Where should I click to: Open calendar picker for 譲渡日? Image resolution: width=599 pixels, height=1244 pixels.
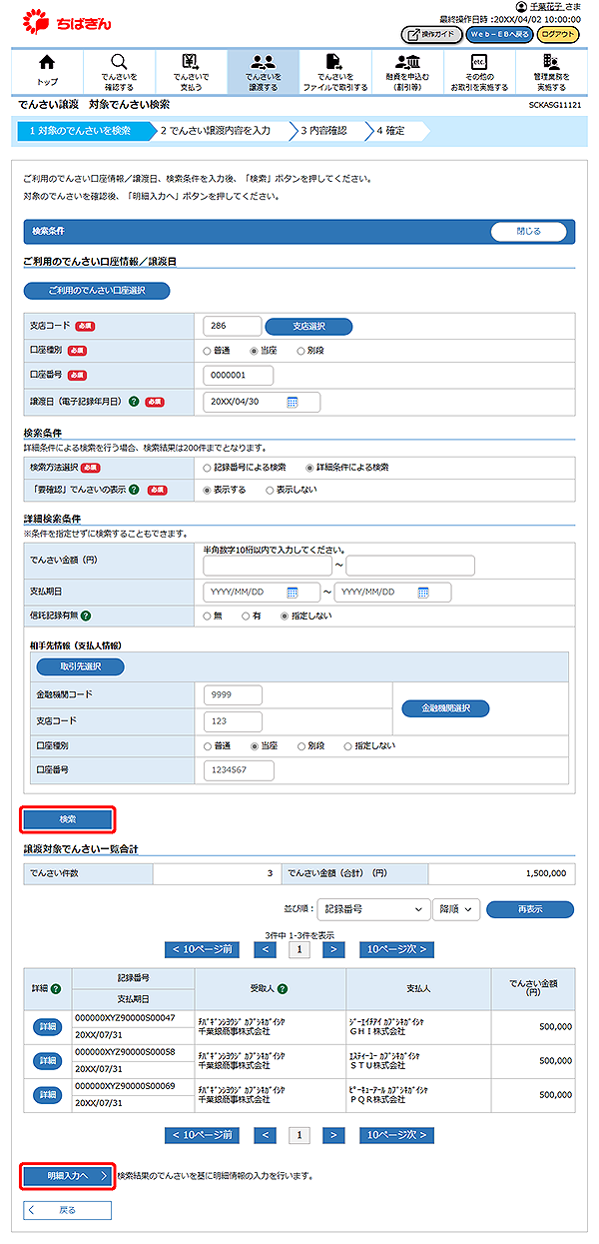pyautogui.click(x=293, y=402)
